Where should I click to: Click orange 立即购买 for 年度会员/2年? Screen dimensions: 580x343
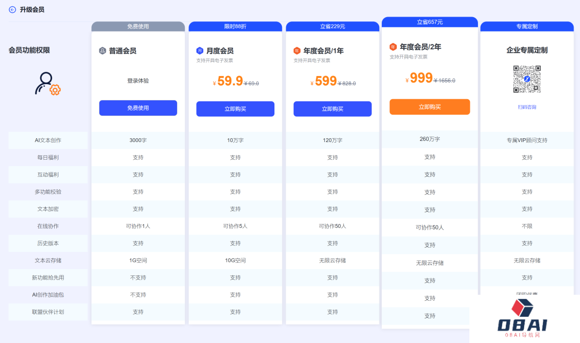pyautogui.click(x=429, y=107)
